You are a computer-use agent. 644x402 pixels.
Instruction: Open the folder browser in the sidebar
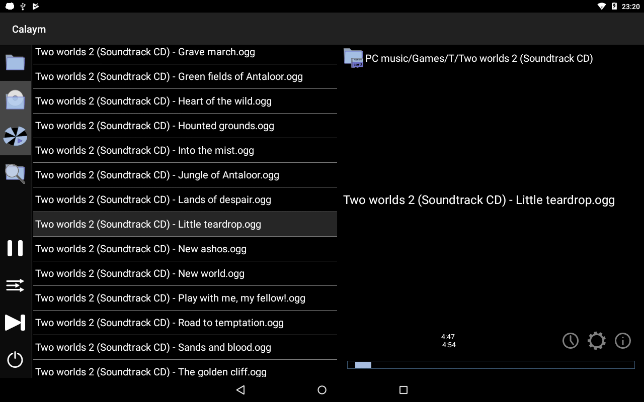point(15,62)
